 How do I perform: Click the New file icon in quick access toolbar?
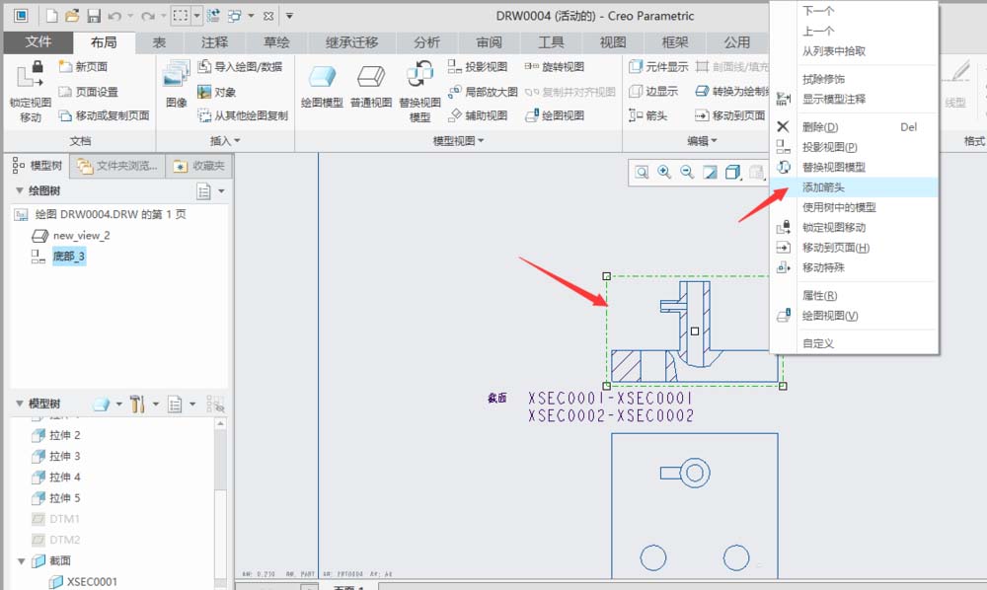pyautogui.click(x=52, y=16)
